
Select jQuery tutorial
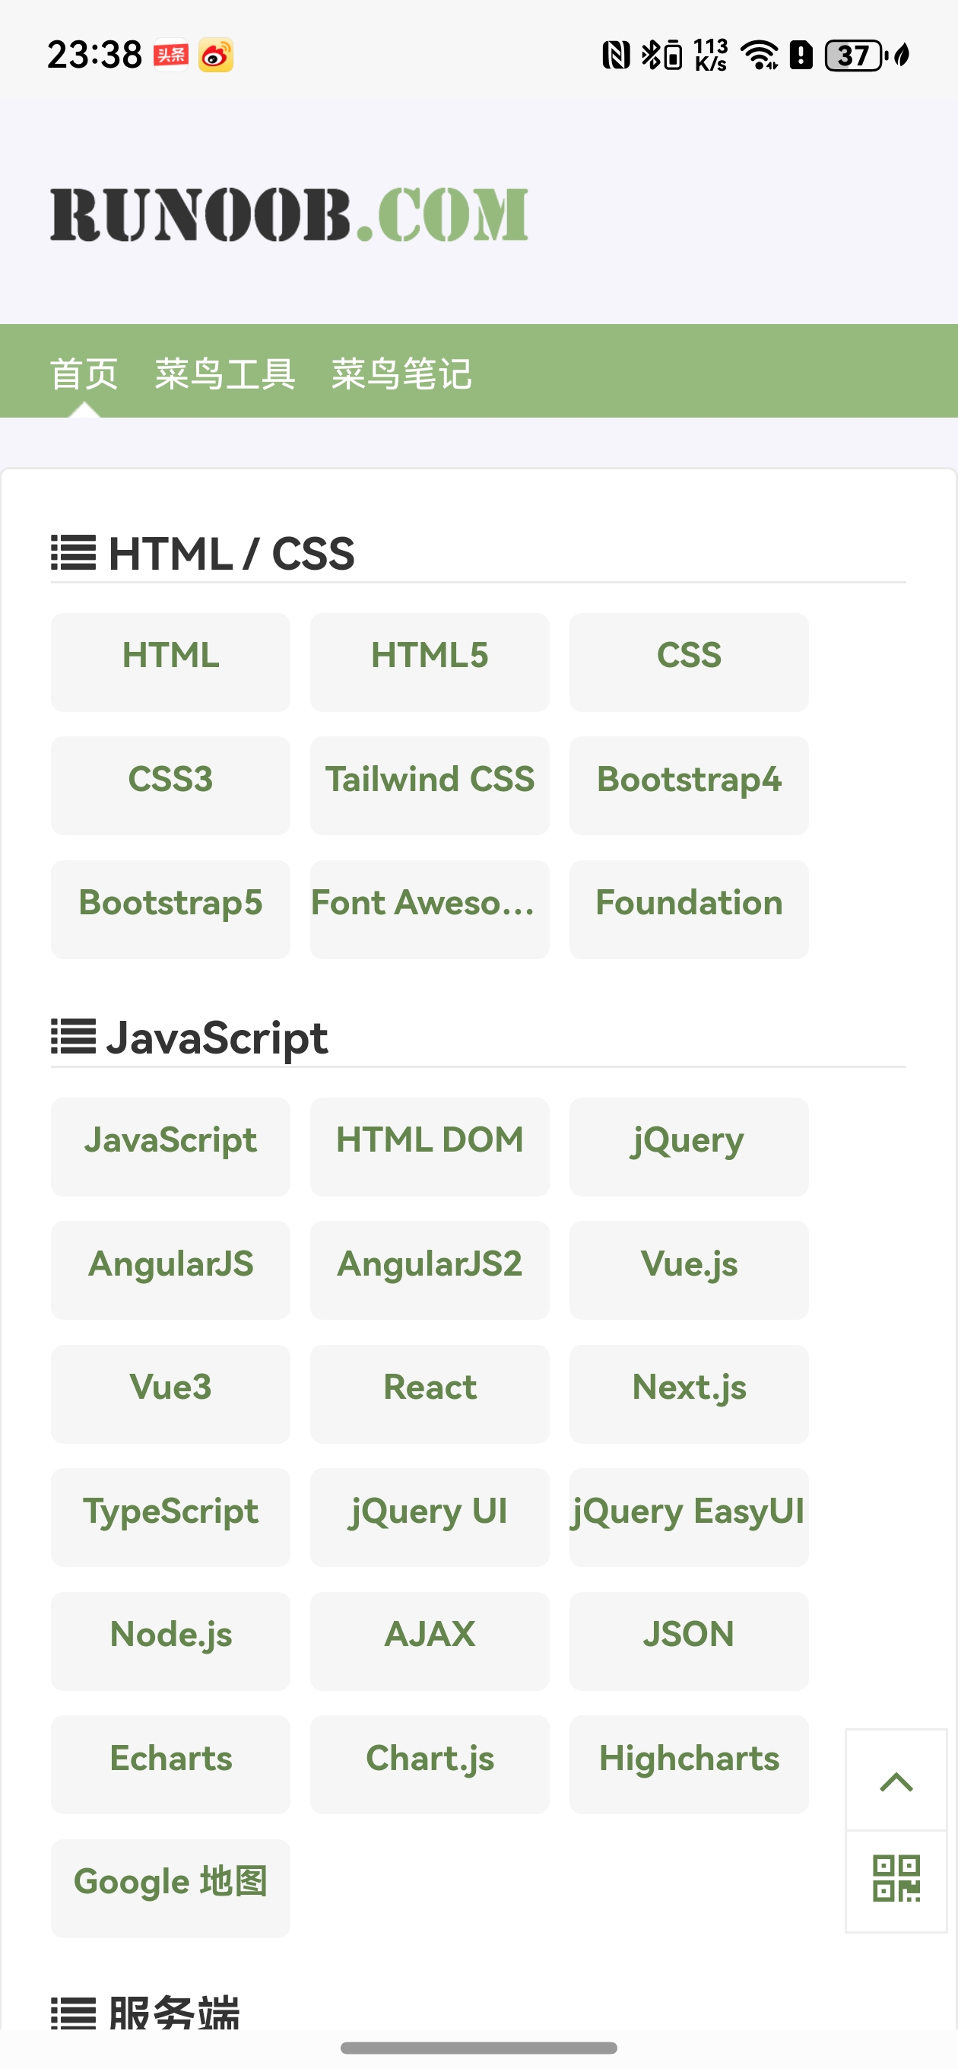(x=689, y=1147)
